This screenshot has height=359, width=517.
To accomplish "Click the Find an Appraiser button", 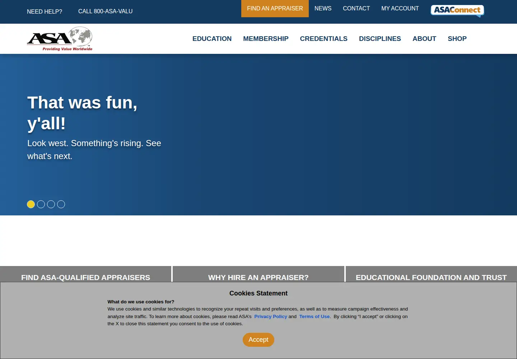I will (275, 9).
